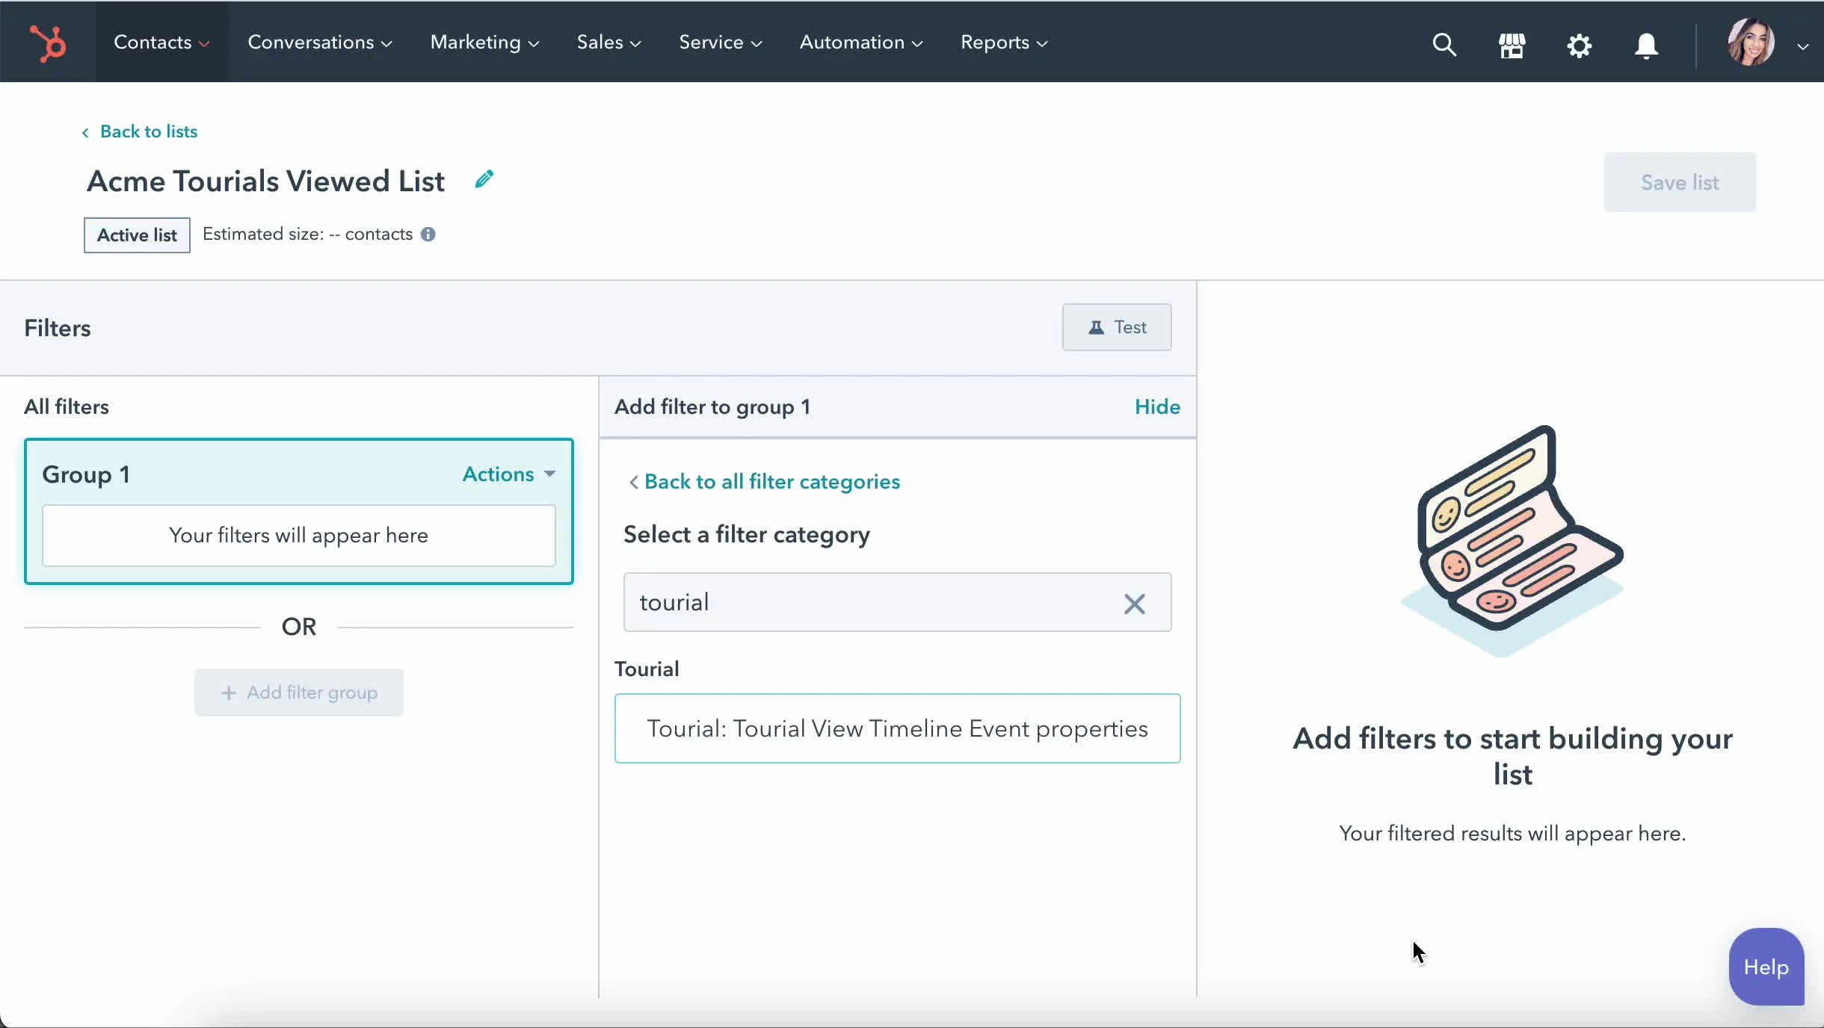Open the notifications bell icon

[1646, 46]
